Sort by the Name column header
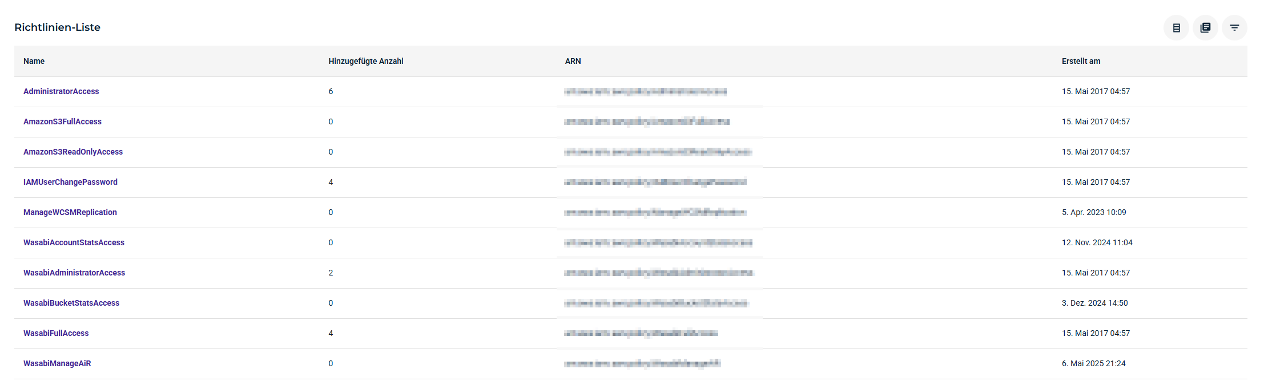The height and width of the screenshot is (381, 1264). 34,61
